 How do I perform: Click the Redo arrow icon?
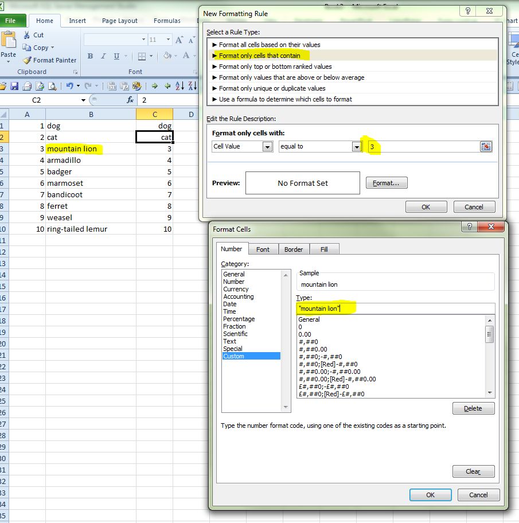pos(88,86)
